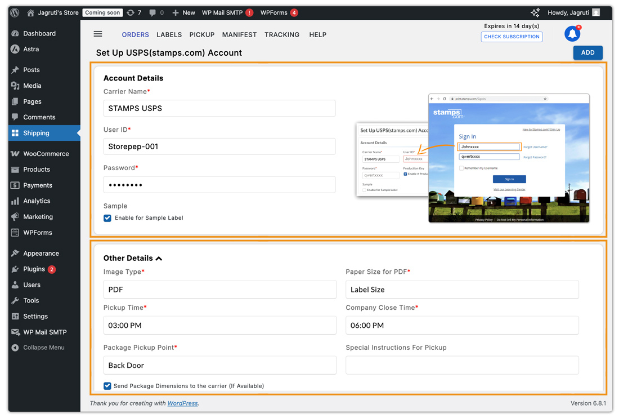Open Media library in sidebar
Image resolution: width=619 pixels, height=418 pixels.
click(x=44, y=86)
